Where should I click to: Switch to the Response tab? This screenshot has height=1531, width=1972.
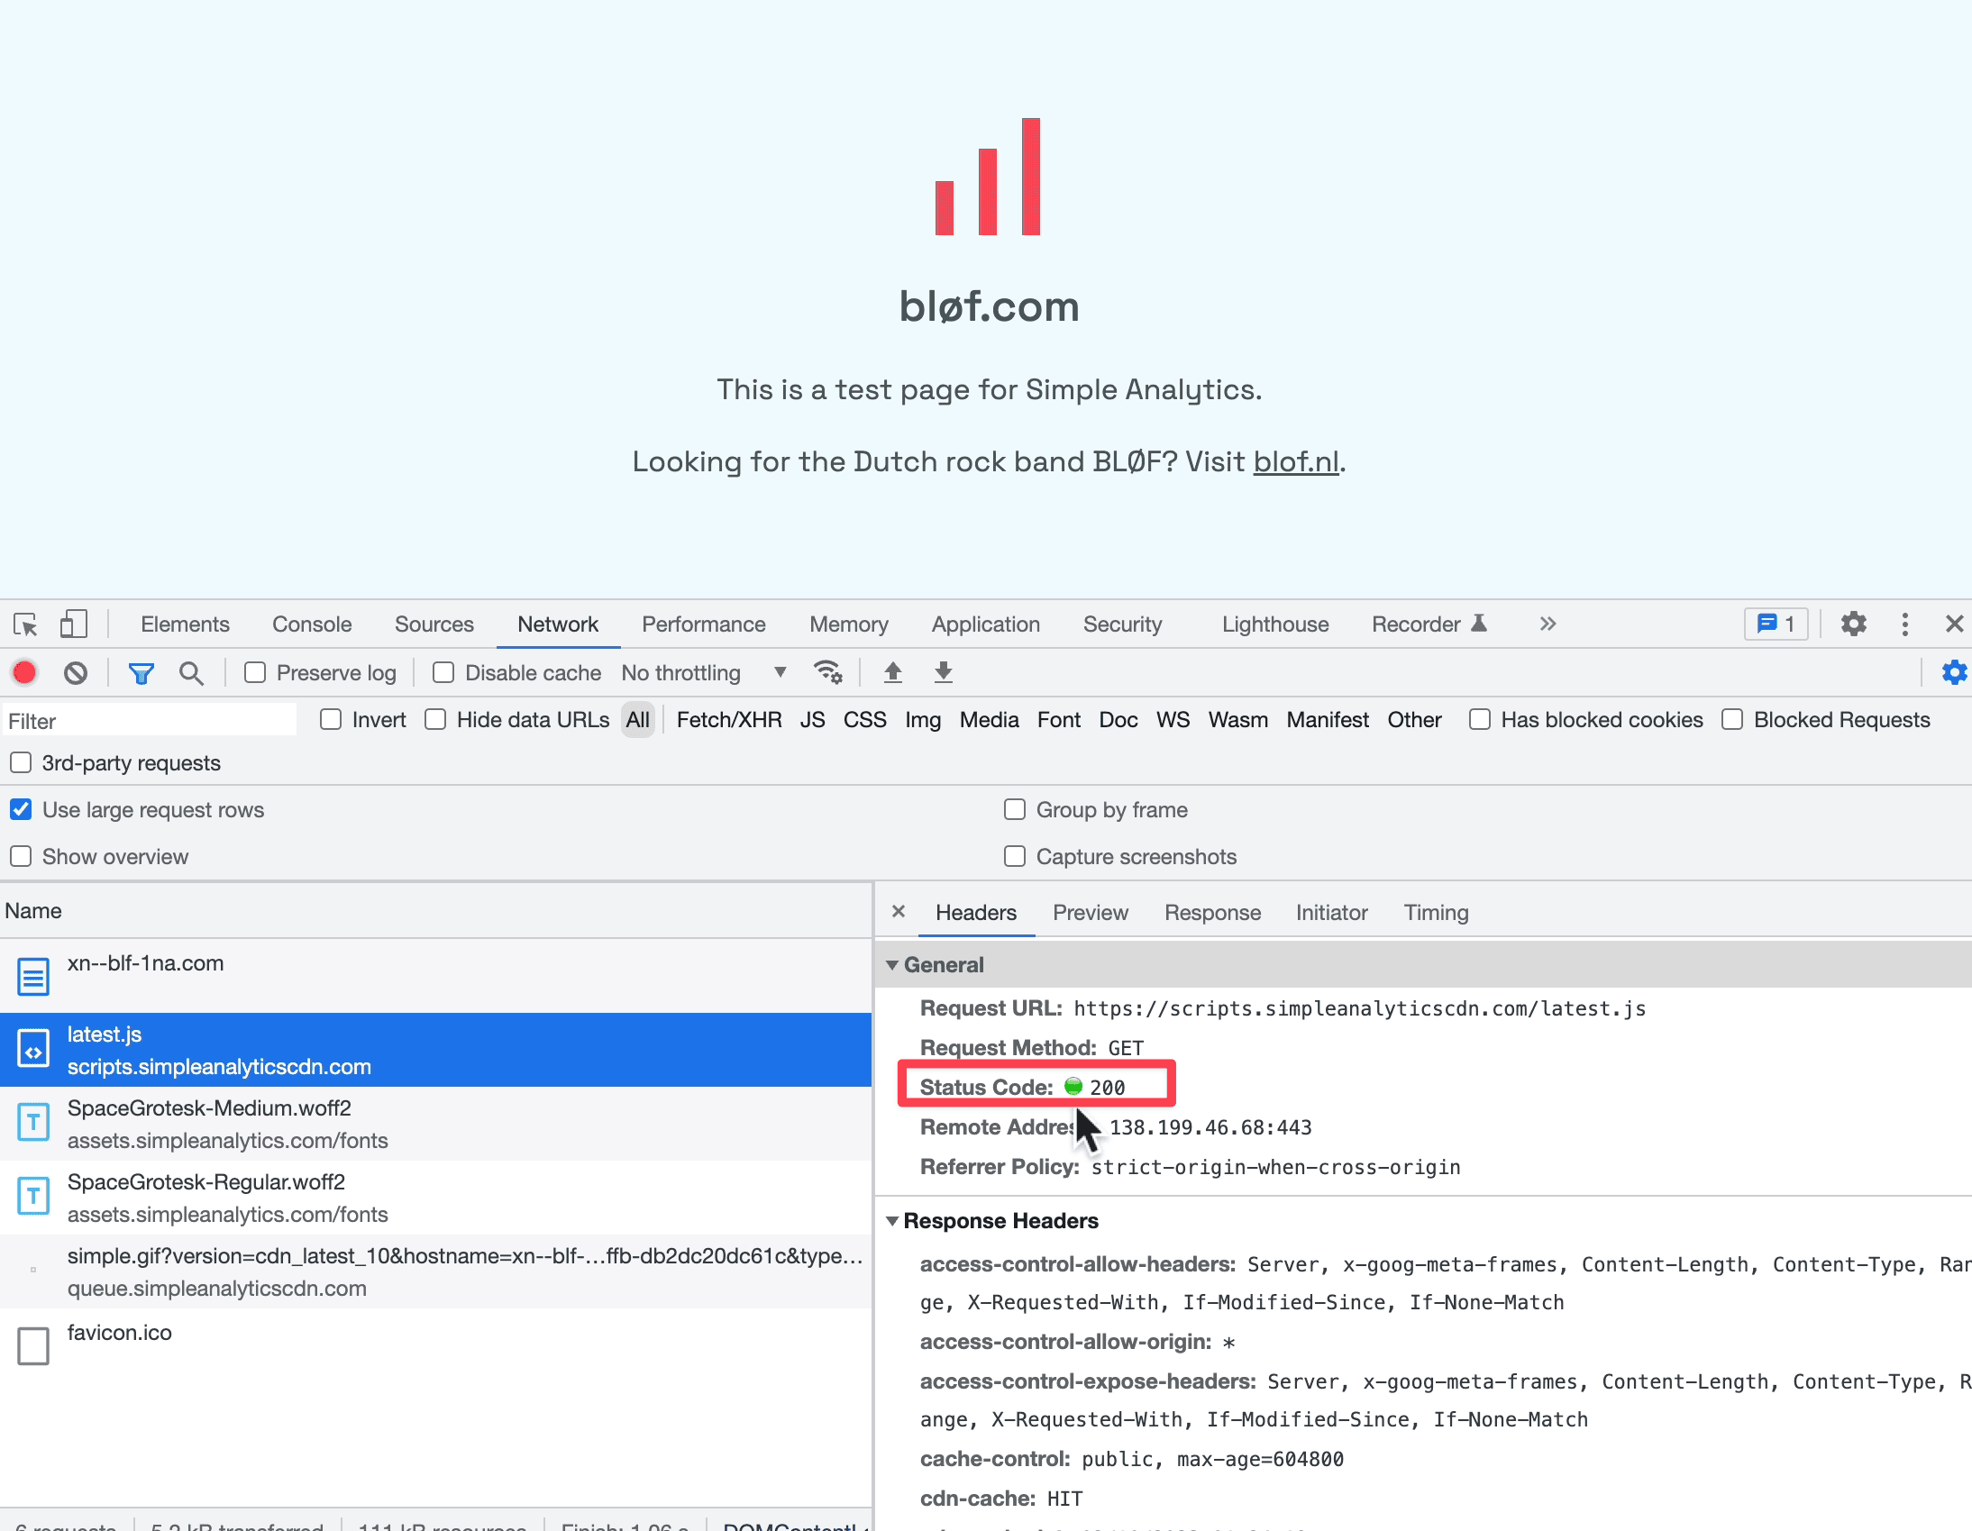point(1211,912)
